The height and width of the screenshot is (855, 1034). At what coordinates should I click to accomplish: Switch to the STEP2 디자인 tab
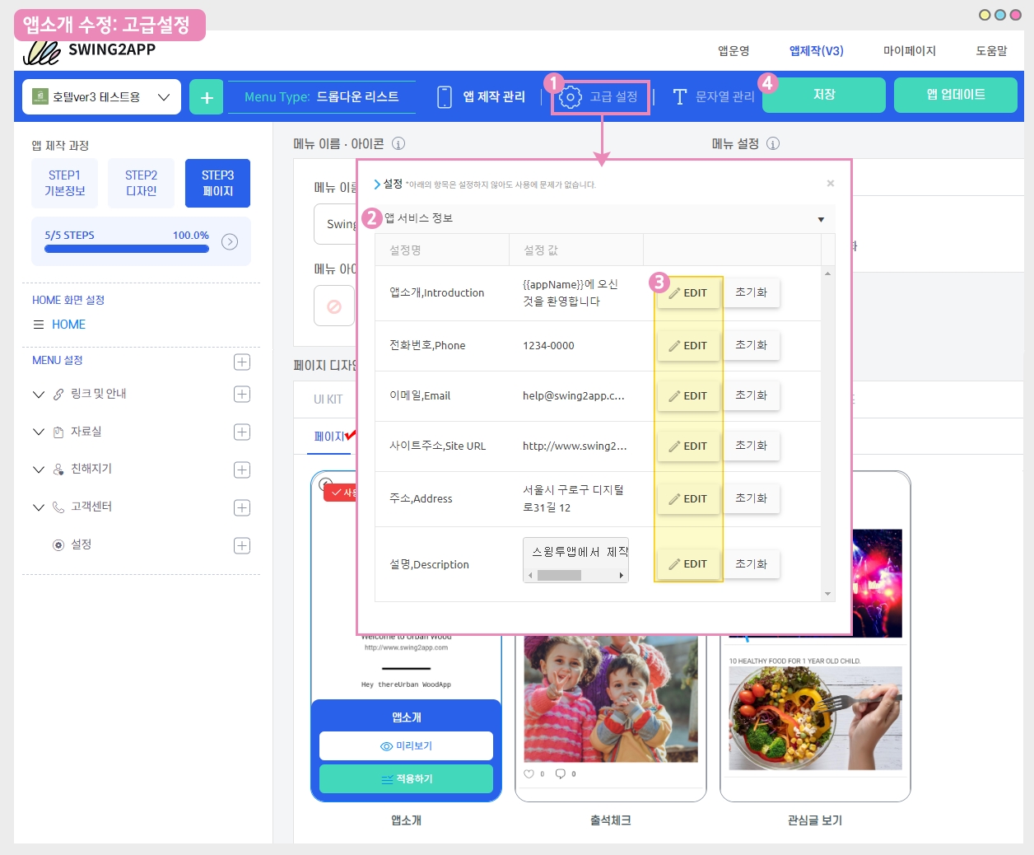click(141, 183)
